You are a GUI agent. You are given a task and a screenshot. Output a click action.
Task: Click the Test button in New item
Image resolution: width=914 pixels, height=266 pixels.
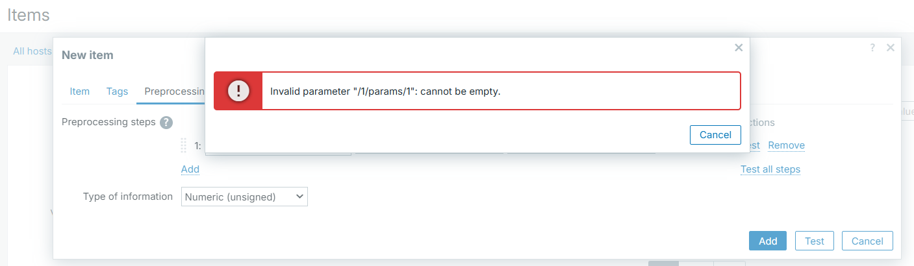tap(815, 241)
